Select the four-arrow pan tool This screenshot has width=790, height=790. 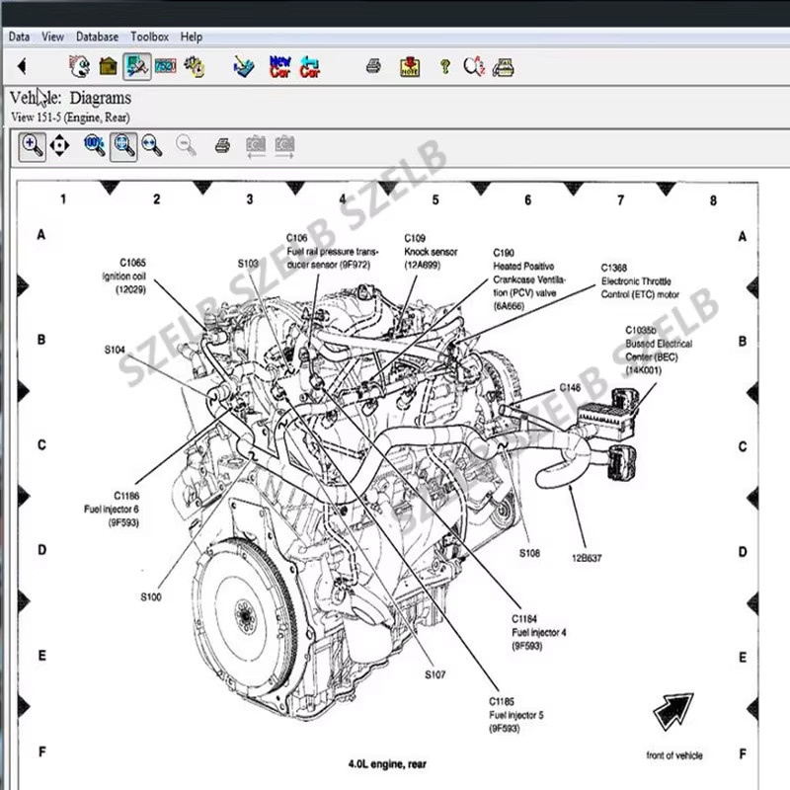coord(59,145)
